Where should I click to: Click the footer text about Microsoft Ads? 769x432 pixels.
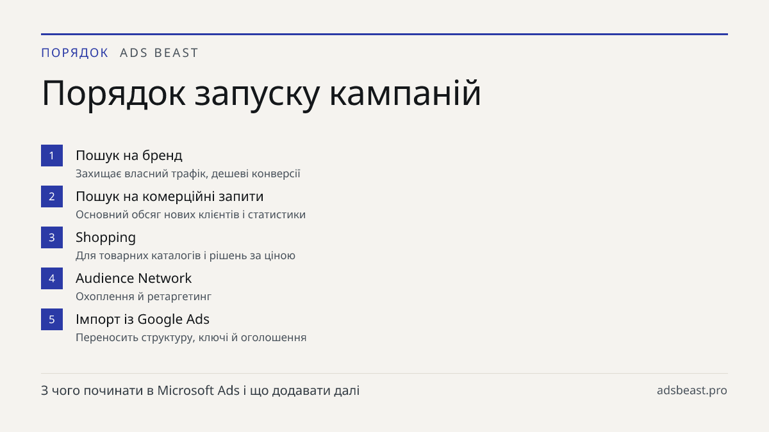click(x=201, y=390)
